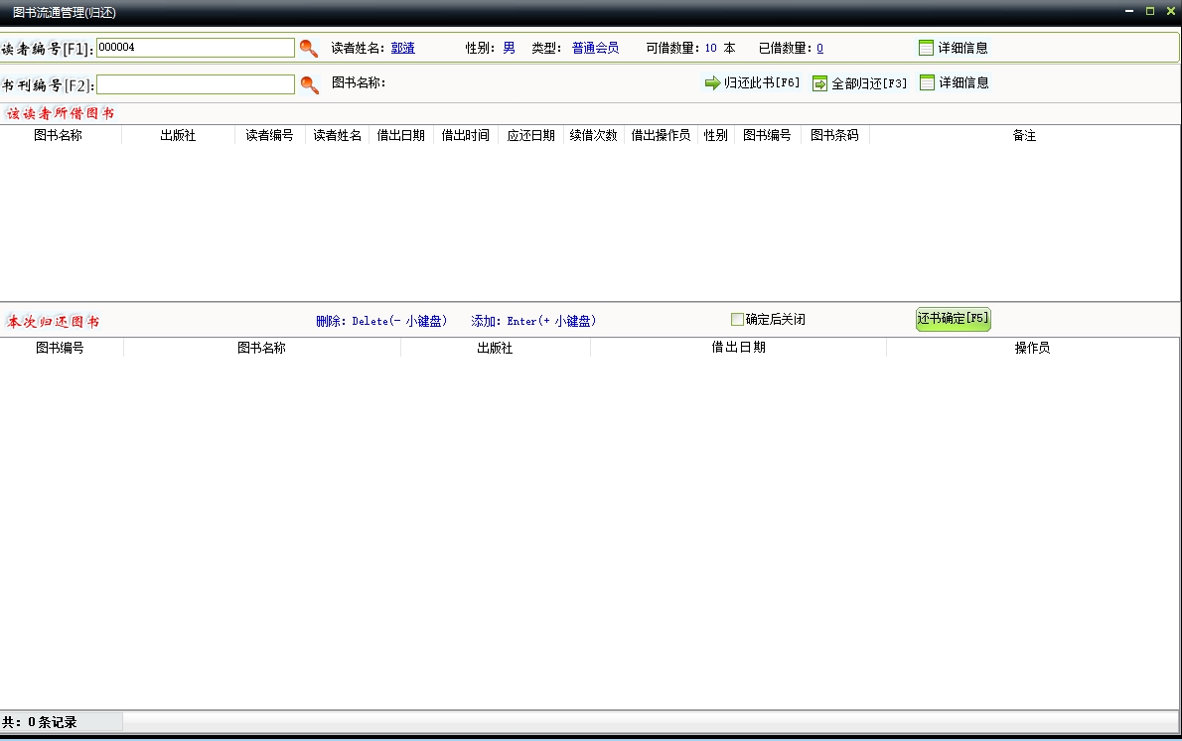Click the 图书条码 column header
The width and height of the screenshot is (1182, 741).
834,136
